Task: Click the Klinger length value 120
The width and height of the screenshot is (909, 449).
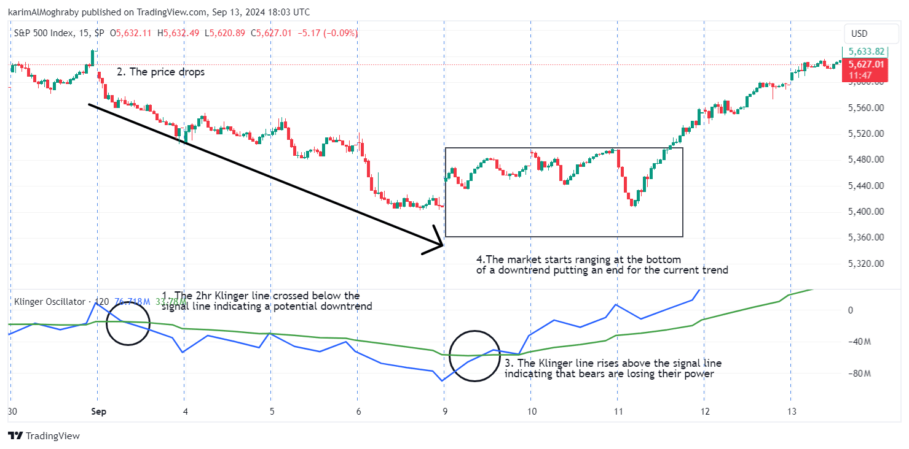Action: point(102,302)
